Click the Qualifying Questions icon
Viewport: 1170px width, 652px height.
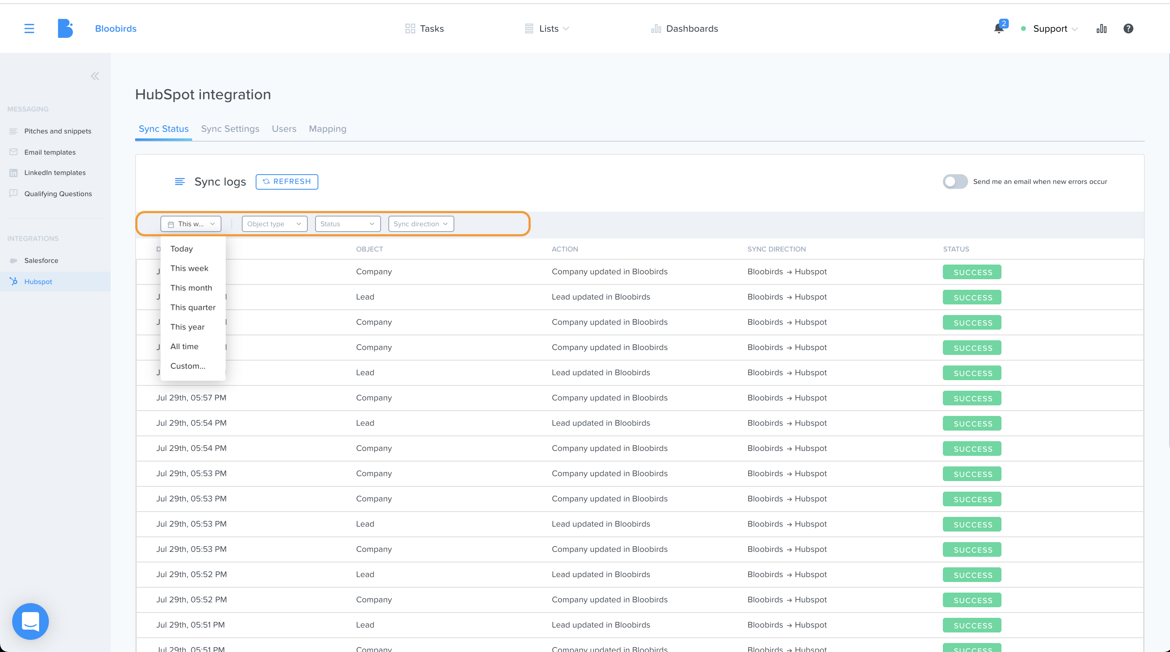pos(13,193)
